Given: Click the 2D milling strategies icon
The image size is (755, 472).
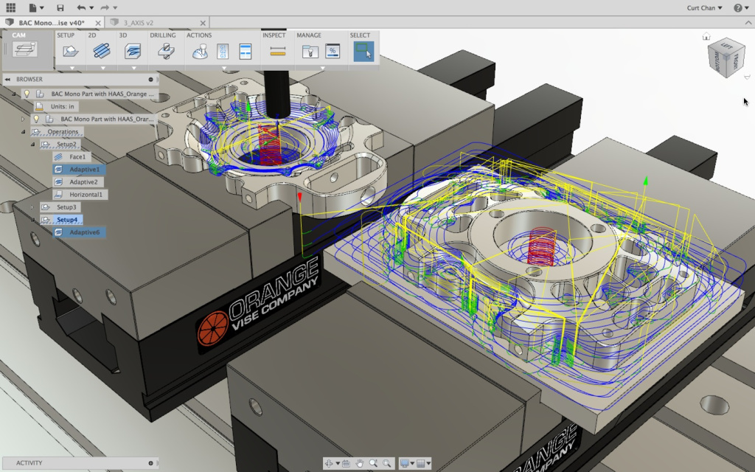Looking at the screenshot, I should pyautogui.click(x=102, y=51).
